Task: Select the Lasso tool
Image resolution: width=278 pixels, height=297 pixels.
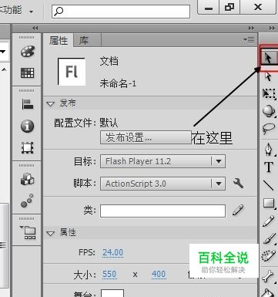Action: (269, 129)
